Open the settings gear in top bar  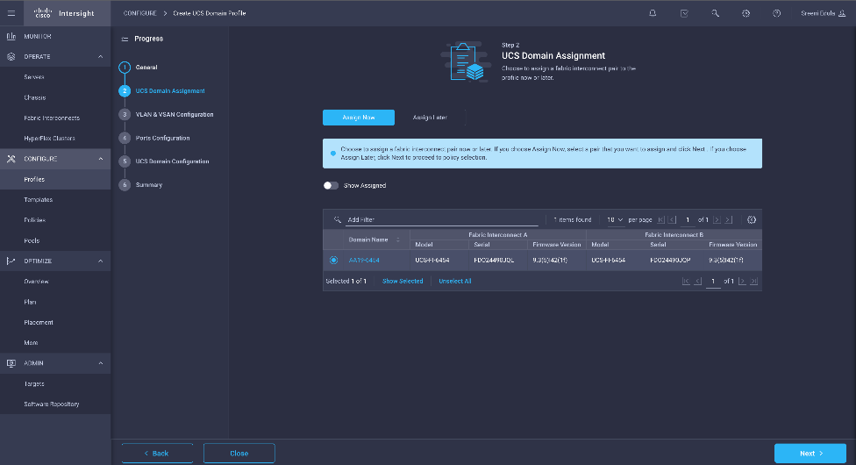click(x=745, y=13)
